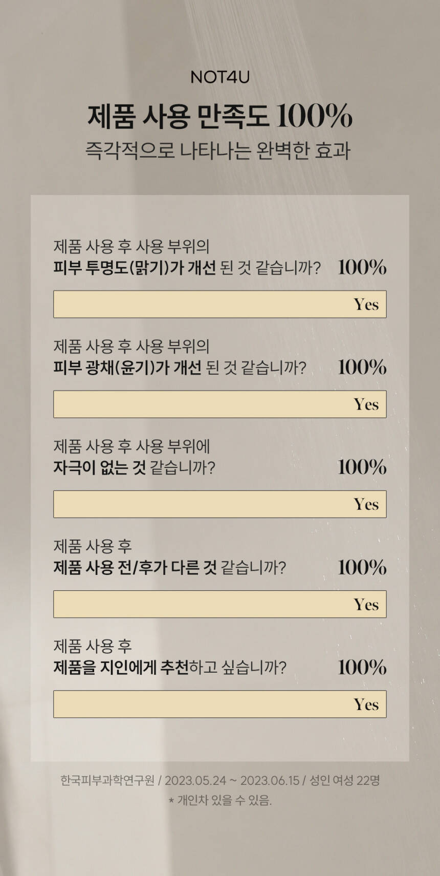
Task: Click the Yes bar under 피부 광채 question
Action: (x=220, y=404)
